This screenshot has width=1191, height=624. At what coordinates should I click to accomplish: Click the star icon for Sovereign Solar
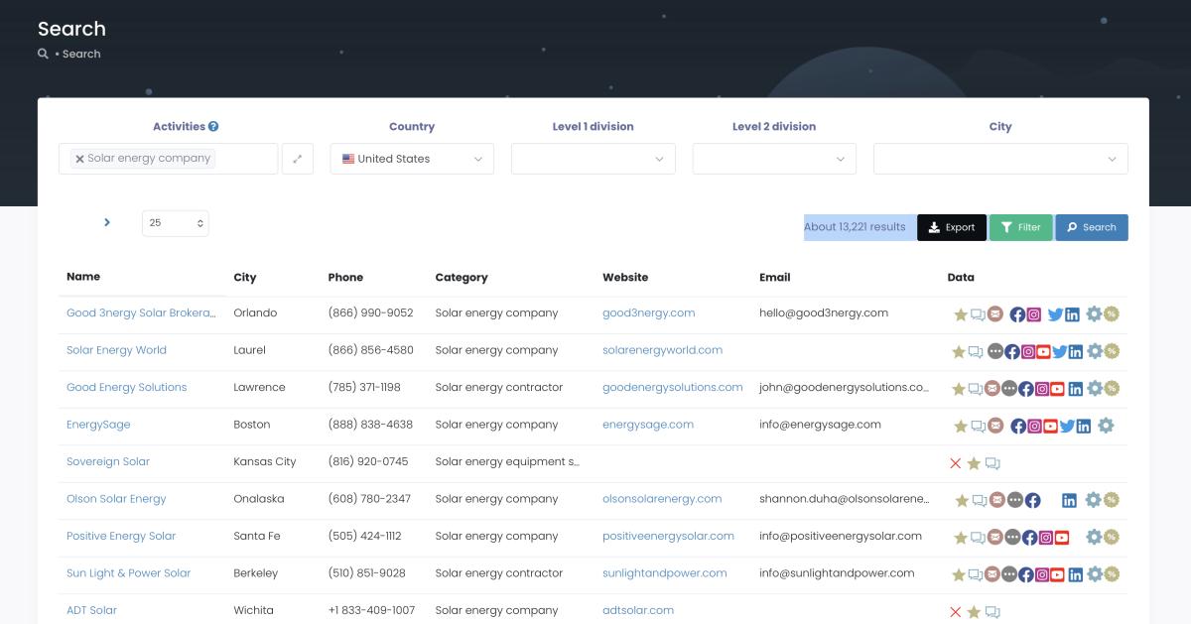coord(974,463)
